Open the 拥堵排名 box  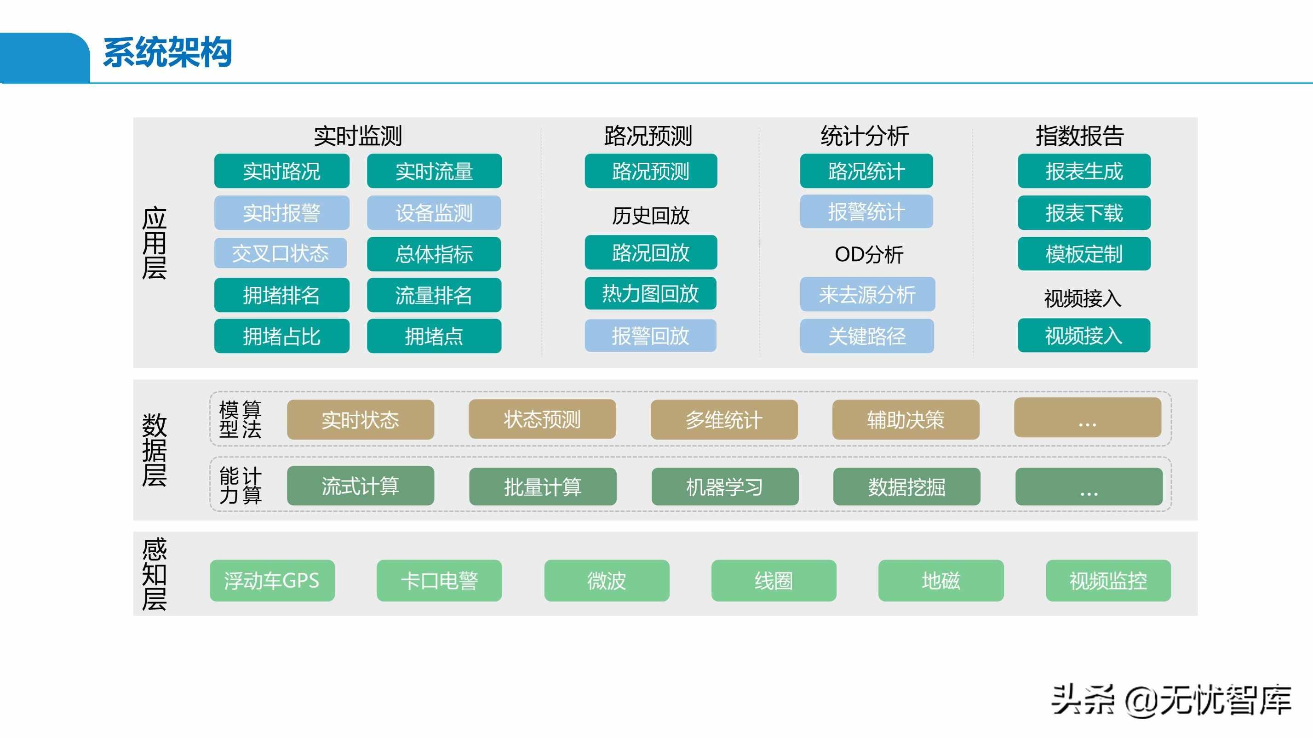(282, 295)
